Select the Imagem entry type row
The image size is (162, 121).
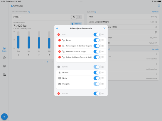(81, 84)
